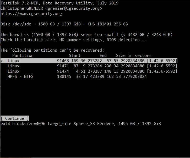Click the ext4 blocksize=4096 status line
This screenshot has width=190, height=158.
(81, 123)
